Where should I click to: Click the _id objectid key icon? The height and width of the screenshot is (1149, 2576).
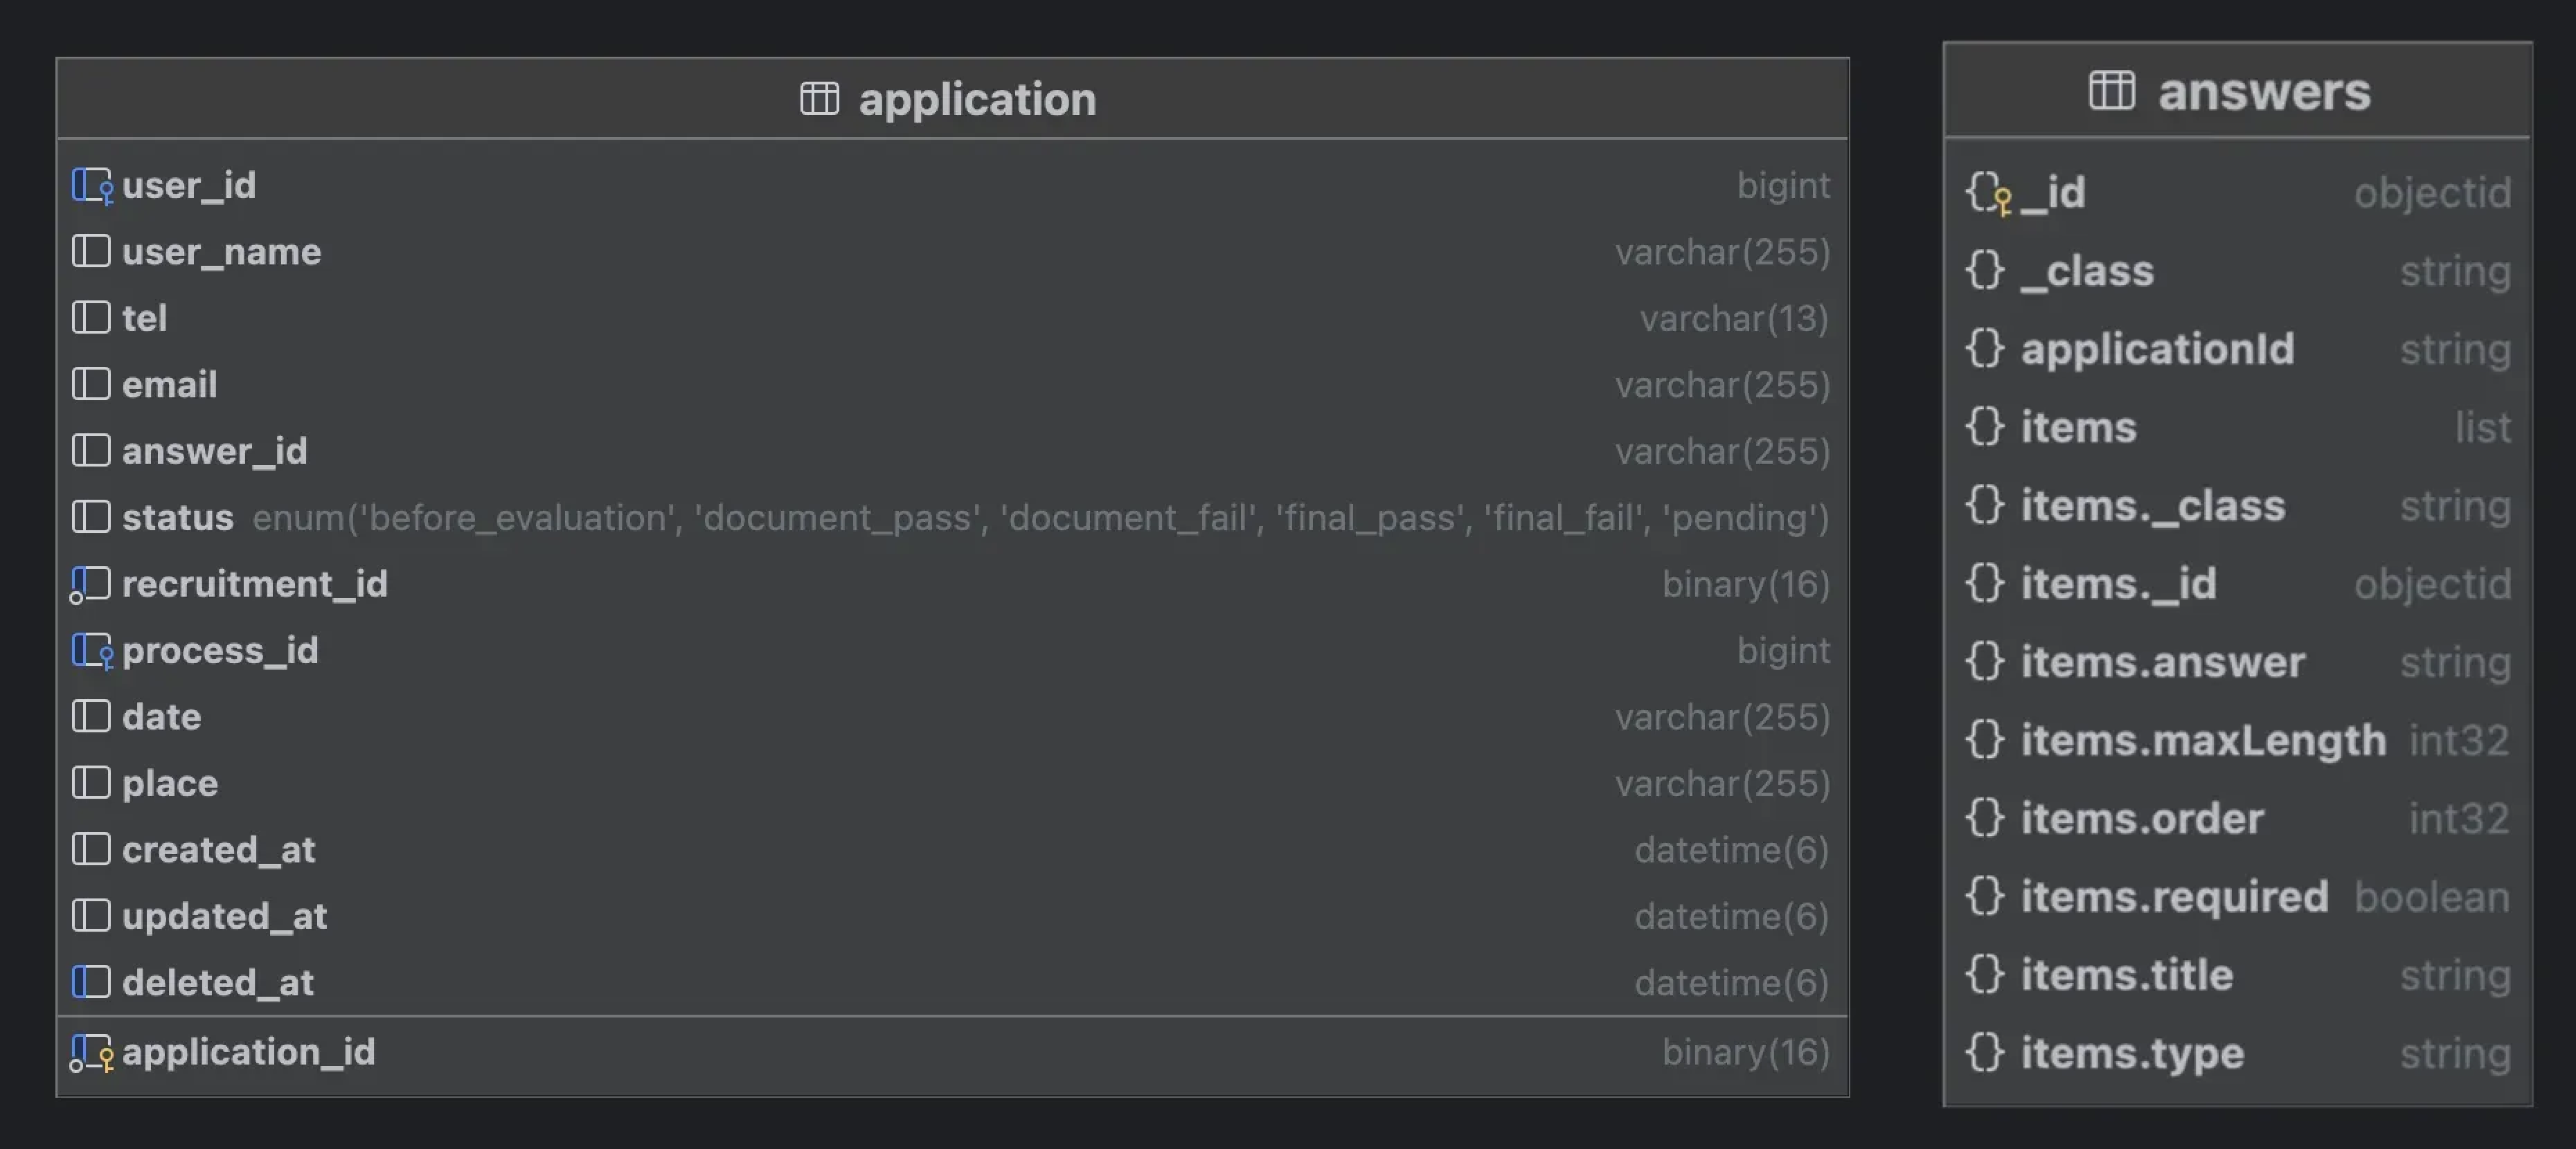pyautogui.click(x=1987, y=192)
